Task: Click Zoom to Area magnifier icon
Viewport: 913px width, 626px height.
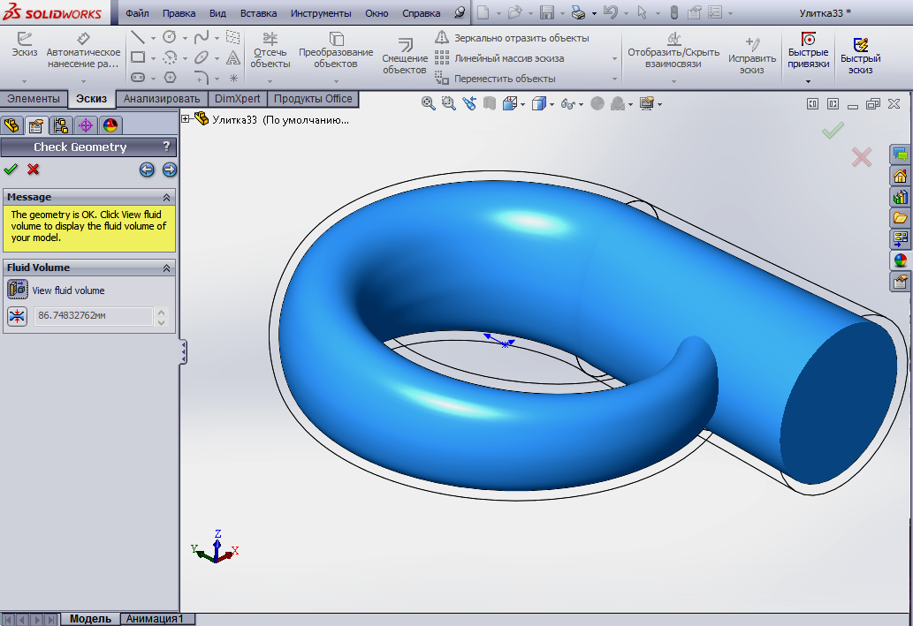Action: tap(448, 103)
